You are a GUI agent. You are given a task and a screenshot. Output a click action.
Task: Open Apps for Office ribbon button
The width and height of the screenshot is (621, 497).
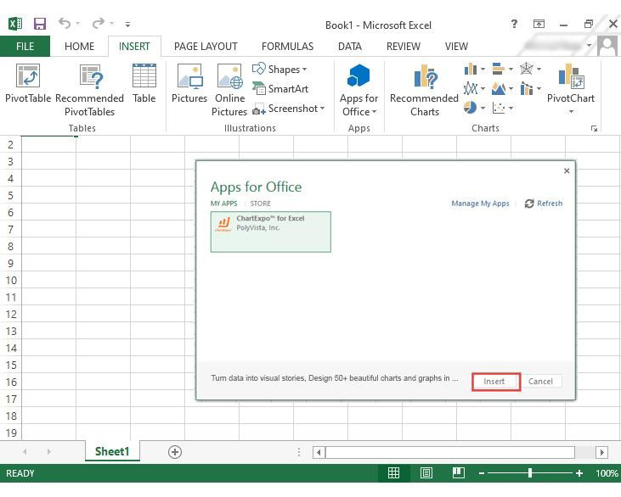point(358,90)
